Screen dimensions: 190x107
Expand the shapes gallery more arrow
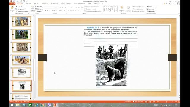[x=117, y=11]
